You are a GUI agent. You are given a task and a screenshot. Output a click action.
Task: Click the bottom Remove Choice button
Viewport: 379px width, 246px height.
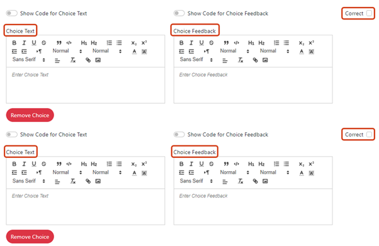click(x=30, y=237)
